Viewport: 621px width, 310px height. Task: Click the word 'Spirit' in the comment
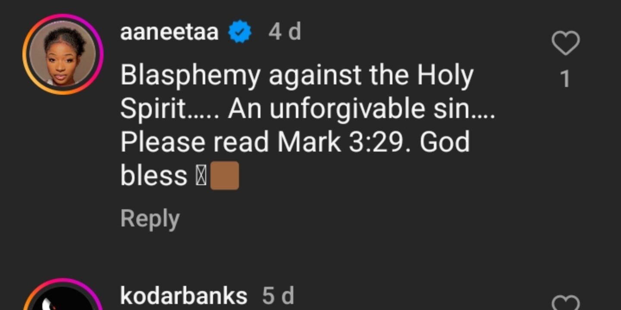(153, 109)
